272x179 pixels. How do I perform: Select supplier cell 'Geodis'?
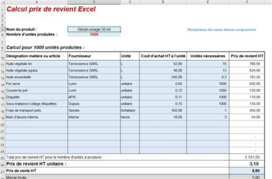94,111
